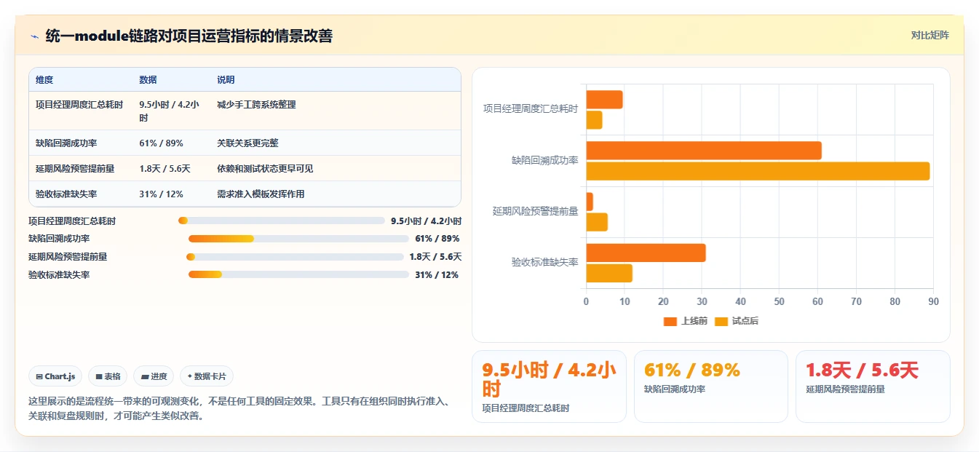The height and width of the screenshot is (452, 979).
Task: Select the Chart.js chip
Action: [56, 376]
